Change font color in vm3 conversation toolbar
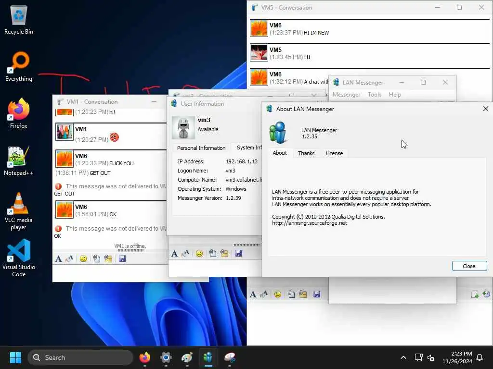Image resolution: width=493 pixels, height=369 pixels. (x=185, y=254)
